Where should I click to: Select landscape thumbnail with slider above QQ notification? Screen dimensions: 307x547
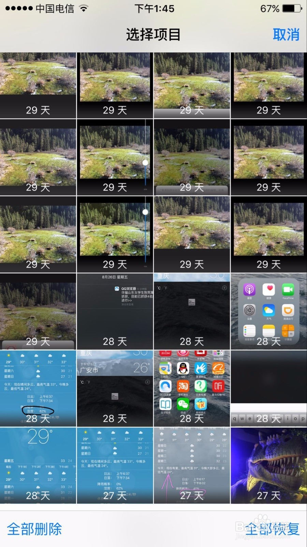coord(115,234)
